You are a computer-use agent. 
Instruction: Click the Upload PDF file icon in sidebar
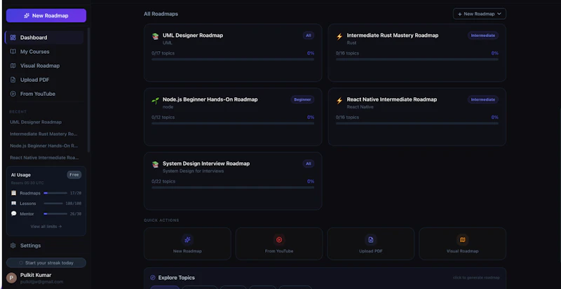tap(13, 80)
